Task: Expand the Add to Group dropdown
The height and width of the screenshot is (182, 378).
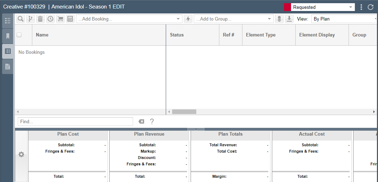Action: [x=234, y=19]
